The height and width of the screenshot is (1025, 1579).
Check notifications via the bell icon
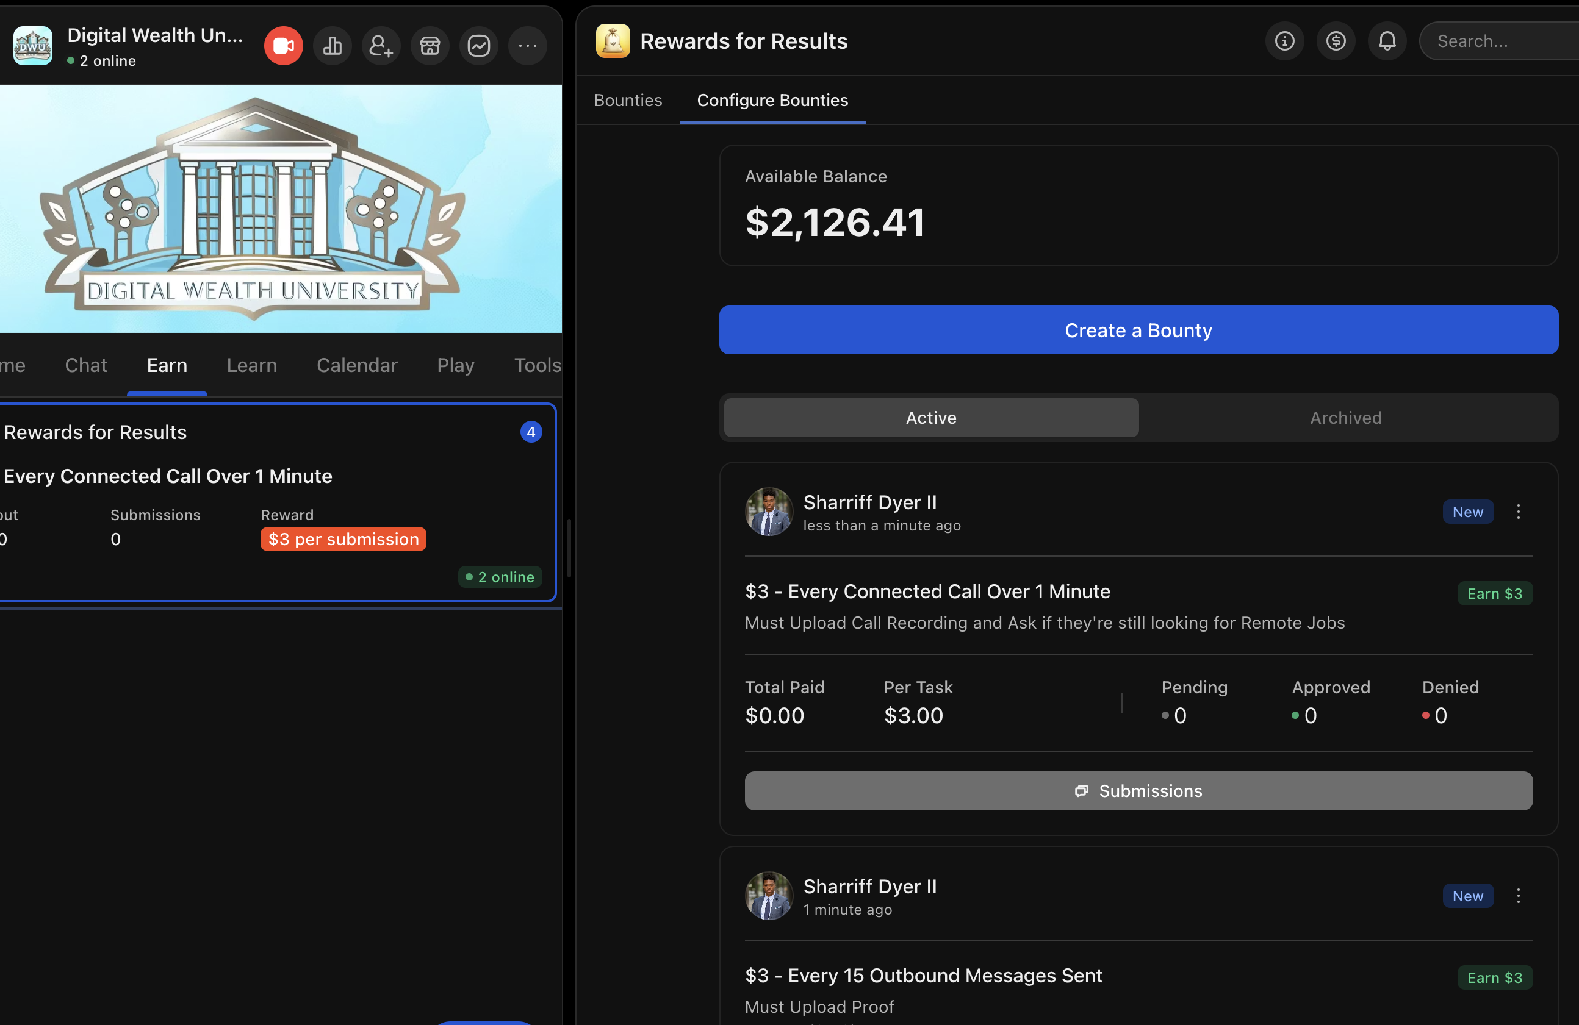pyautogui.click(x=1387, y=40)
